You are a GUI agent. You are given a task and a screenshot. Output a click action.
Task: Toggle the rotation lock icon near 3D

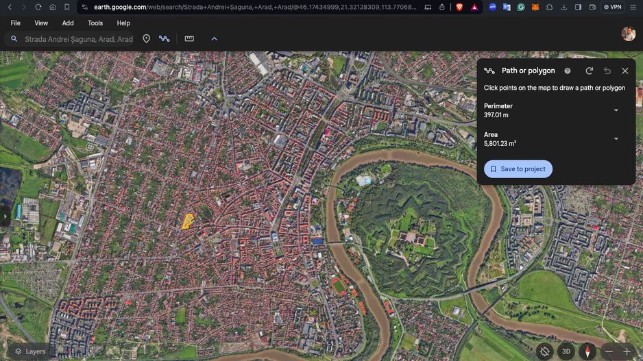click(x=544, y=351)
